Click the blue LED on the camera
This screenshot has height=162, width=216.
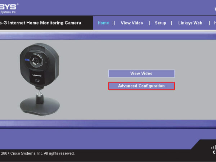(x=26, y=60)
